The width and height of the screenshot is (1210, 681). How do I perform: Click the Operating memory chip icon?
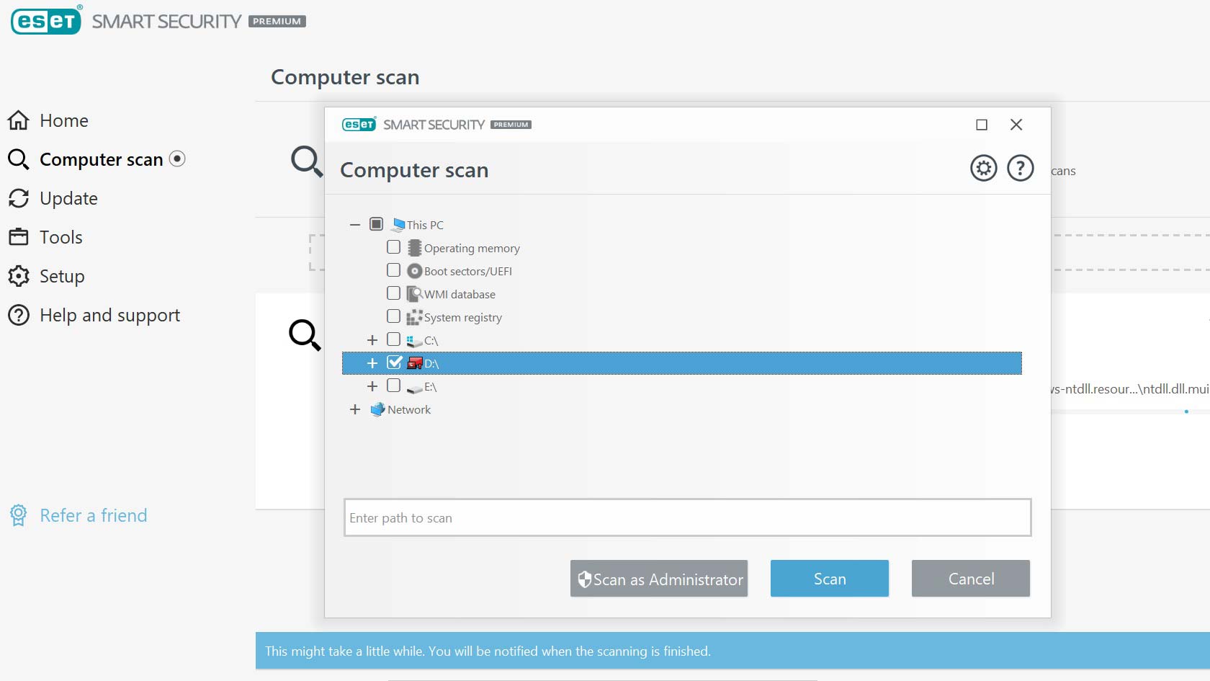click(414, 248)
